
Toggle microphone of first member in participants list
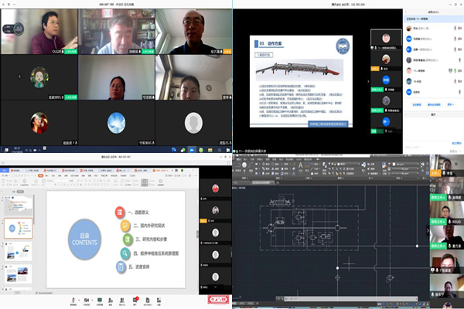453,27
